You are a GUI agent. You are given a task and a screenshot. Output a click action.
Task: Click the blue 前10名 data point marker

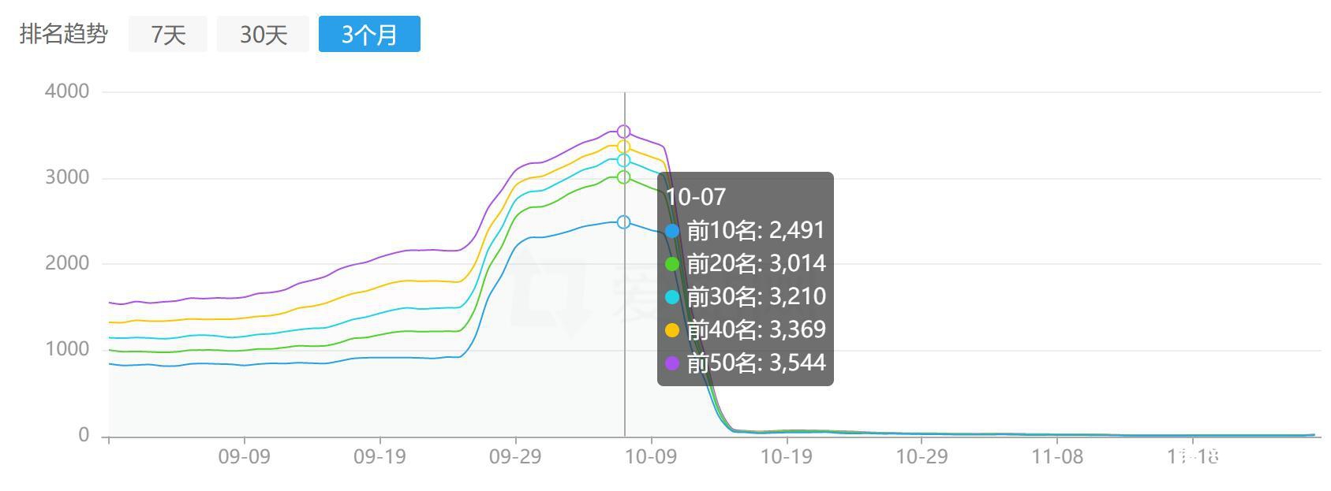[x=623, y=222]
